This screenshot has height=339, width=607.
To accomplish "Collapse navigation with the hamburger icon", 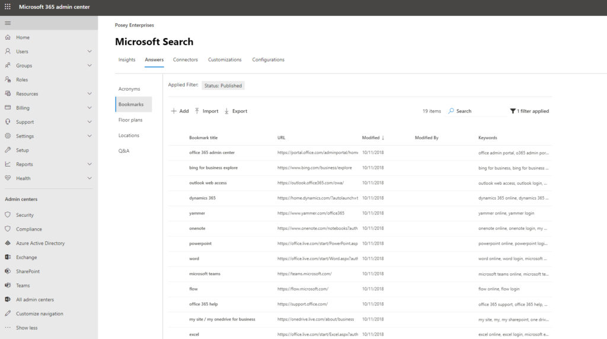I will pyautogui.click(x=7, y=23).
